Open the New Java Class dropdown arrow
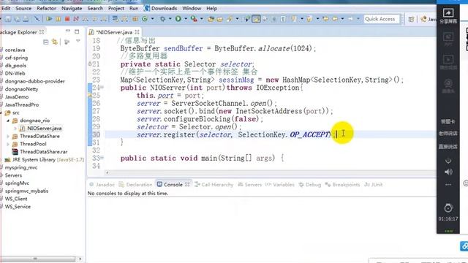The width and height of the screenshot is (468, 263). click(152, 19)
